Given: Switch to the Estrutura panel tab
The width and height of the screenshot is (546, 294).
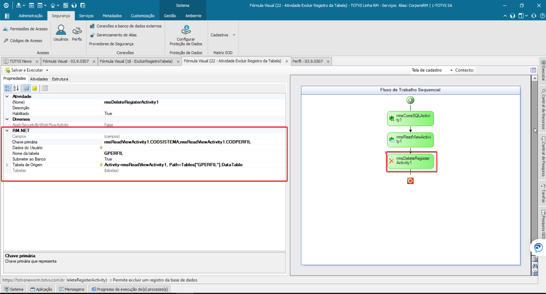Looking at the screenshot, I should tap(60, 79).
